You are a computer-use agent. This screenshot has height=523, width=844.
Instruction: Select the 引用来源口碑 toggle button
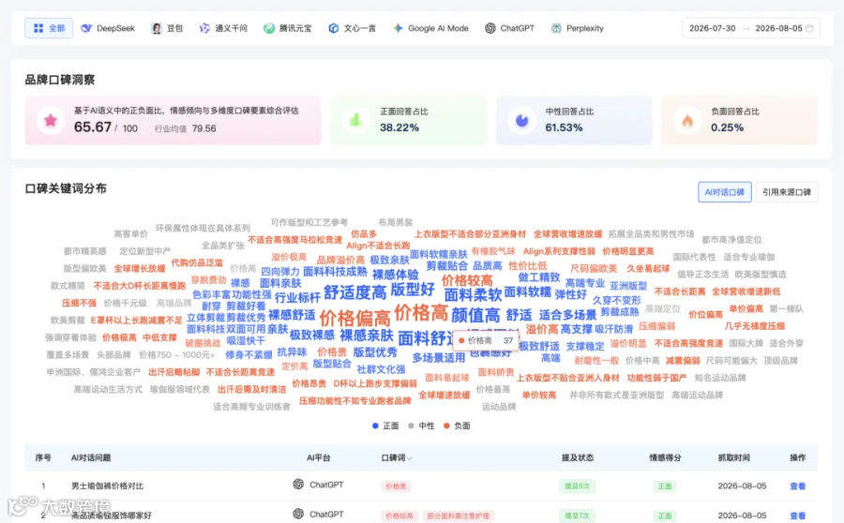(787, 192)
